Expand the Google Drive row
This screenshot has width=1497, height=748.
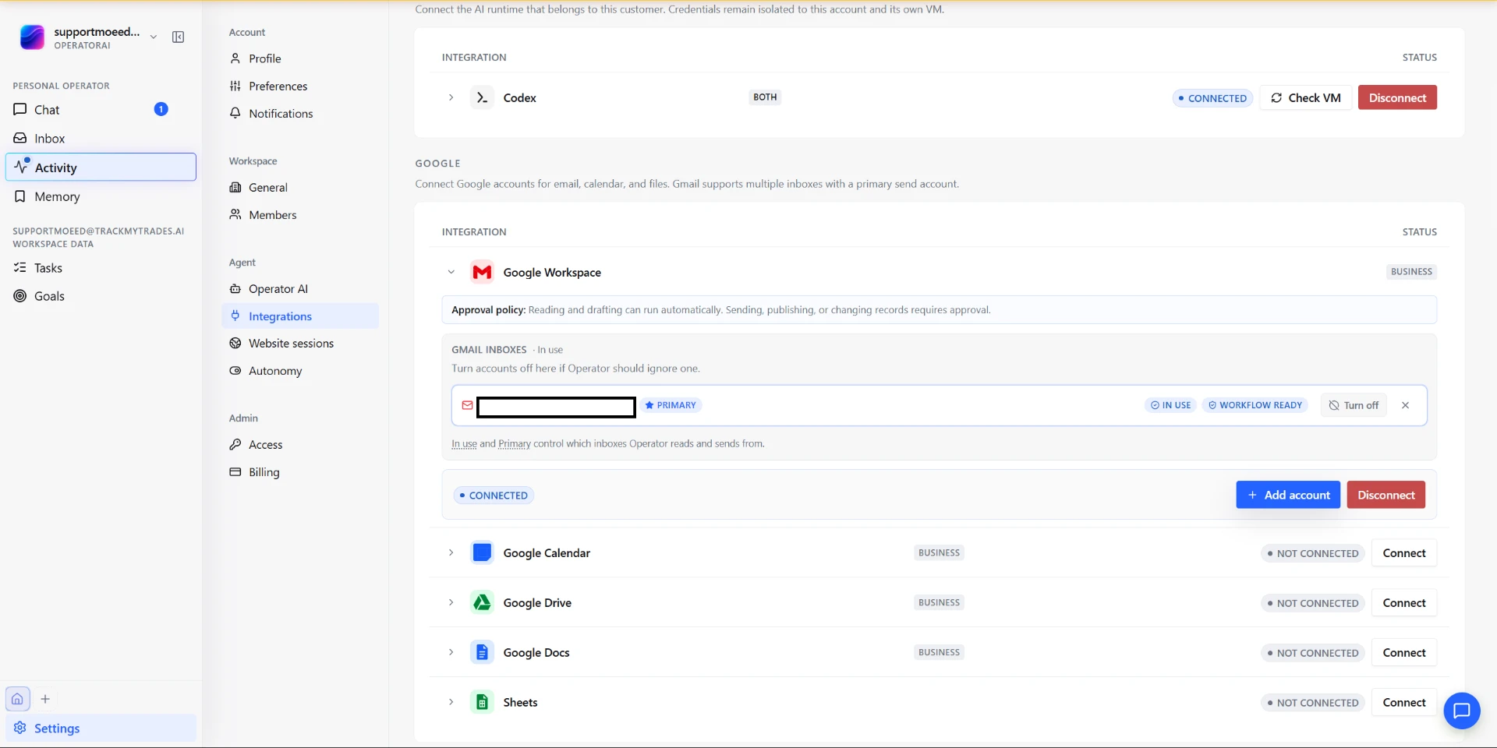[451, 602]
